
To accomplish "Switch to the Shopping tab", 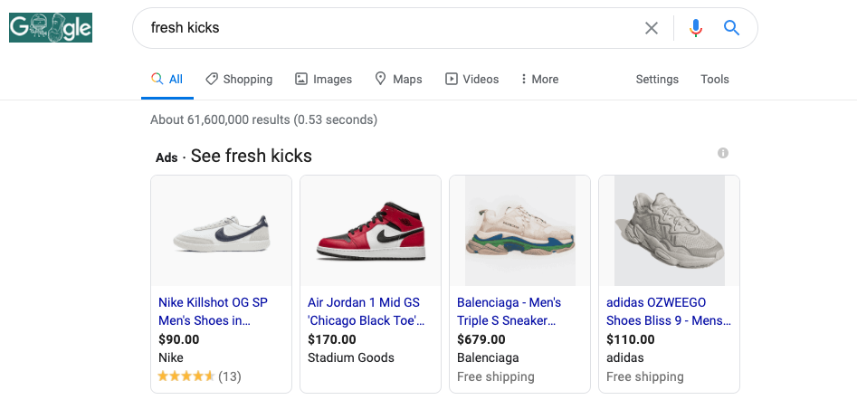I will pyautogui.click(x=239, y=80).
